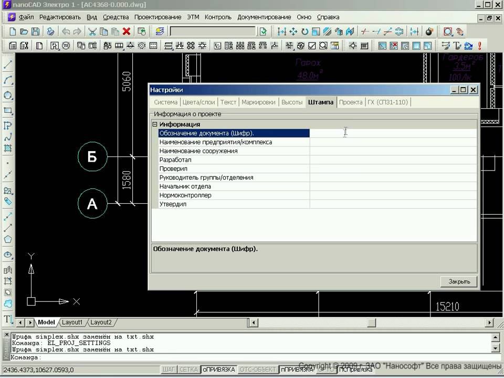Screen dimensions: 504x378
Task: Switch to the Маркировки tab
Action: pyautogui.click(x=258, y=102)
